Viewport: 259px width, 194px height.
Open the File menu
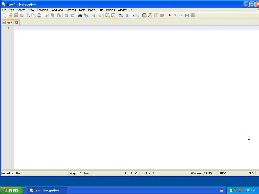(4, 10)
